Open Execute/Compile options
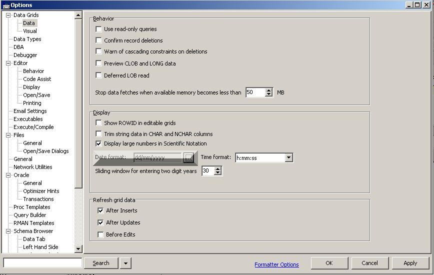This screenshot has width=434, height=275. click(33, 127)
